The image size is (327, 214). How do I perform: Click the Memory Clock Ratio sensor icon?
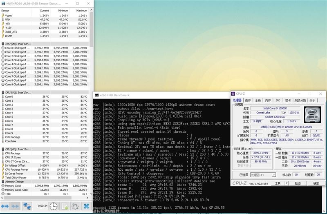point(3,190)
